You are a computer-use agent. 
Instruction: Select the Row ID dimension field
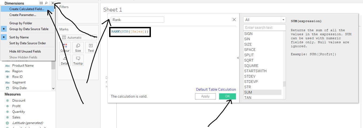click(x=17, y=77)
